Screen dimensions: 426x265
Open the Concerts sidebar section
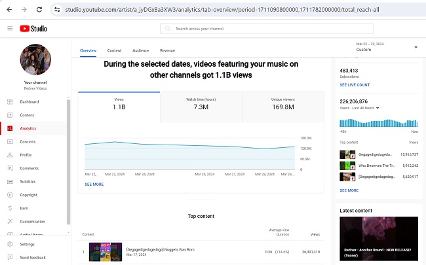coord(28,141)
